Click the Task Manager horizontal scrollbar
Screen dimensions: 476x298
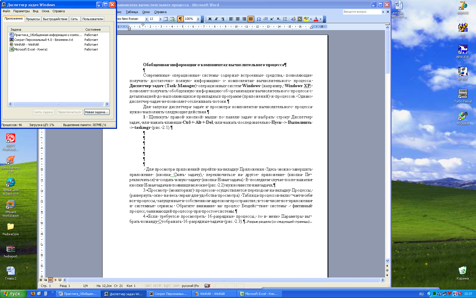click(x=59, y=104)
